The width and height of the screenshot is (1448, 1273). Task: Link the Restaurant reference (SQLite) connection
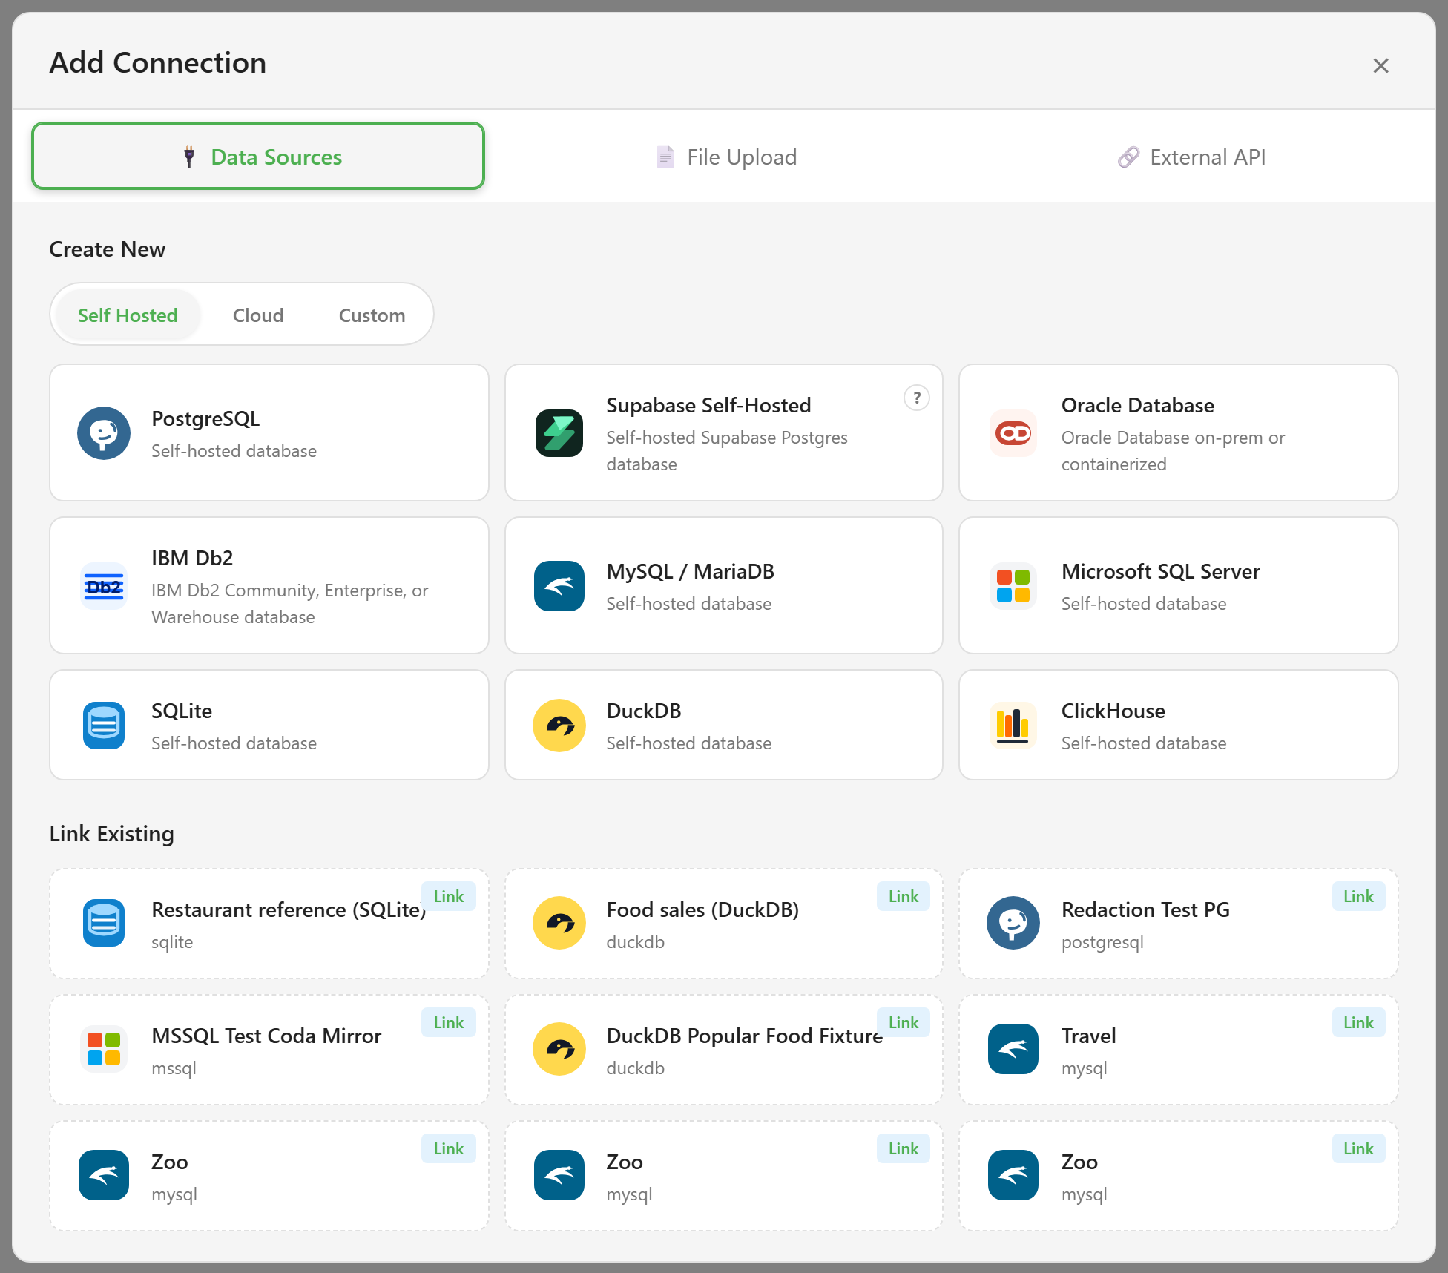(449, 896)
